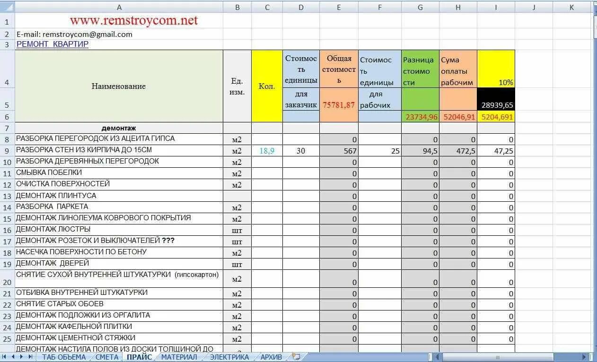Switch to the СМЕТА sheet tab

(x=107, y=357)
